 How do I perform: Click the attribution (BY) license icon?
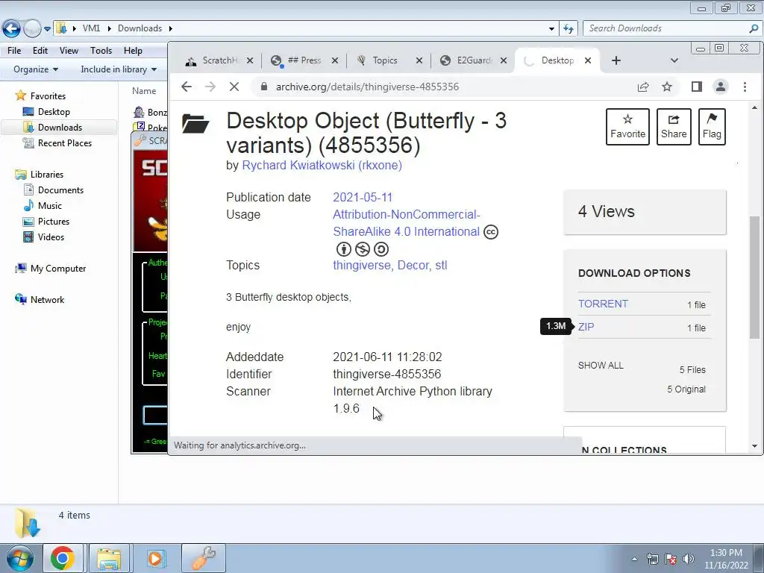(344, 249)
